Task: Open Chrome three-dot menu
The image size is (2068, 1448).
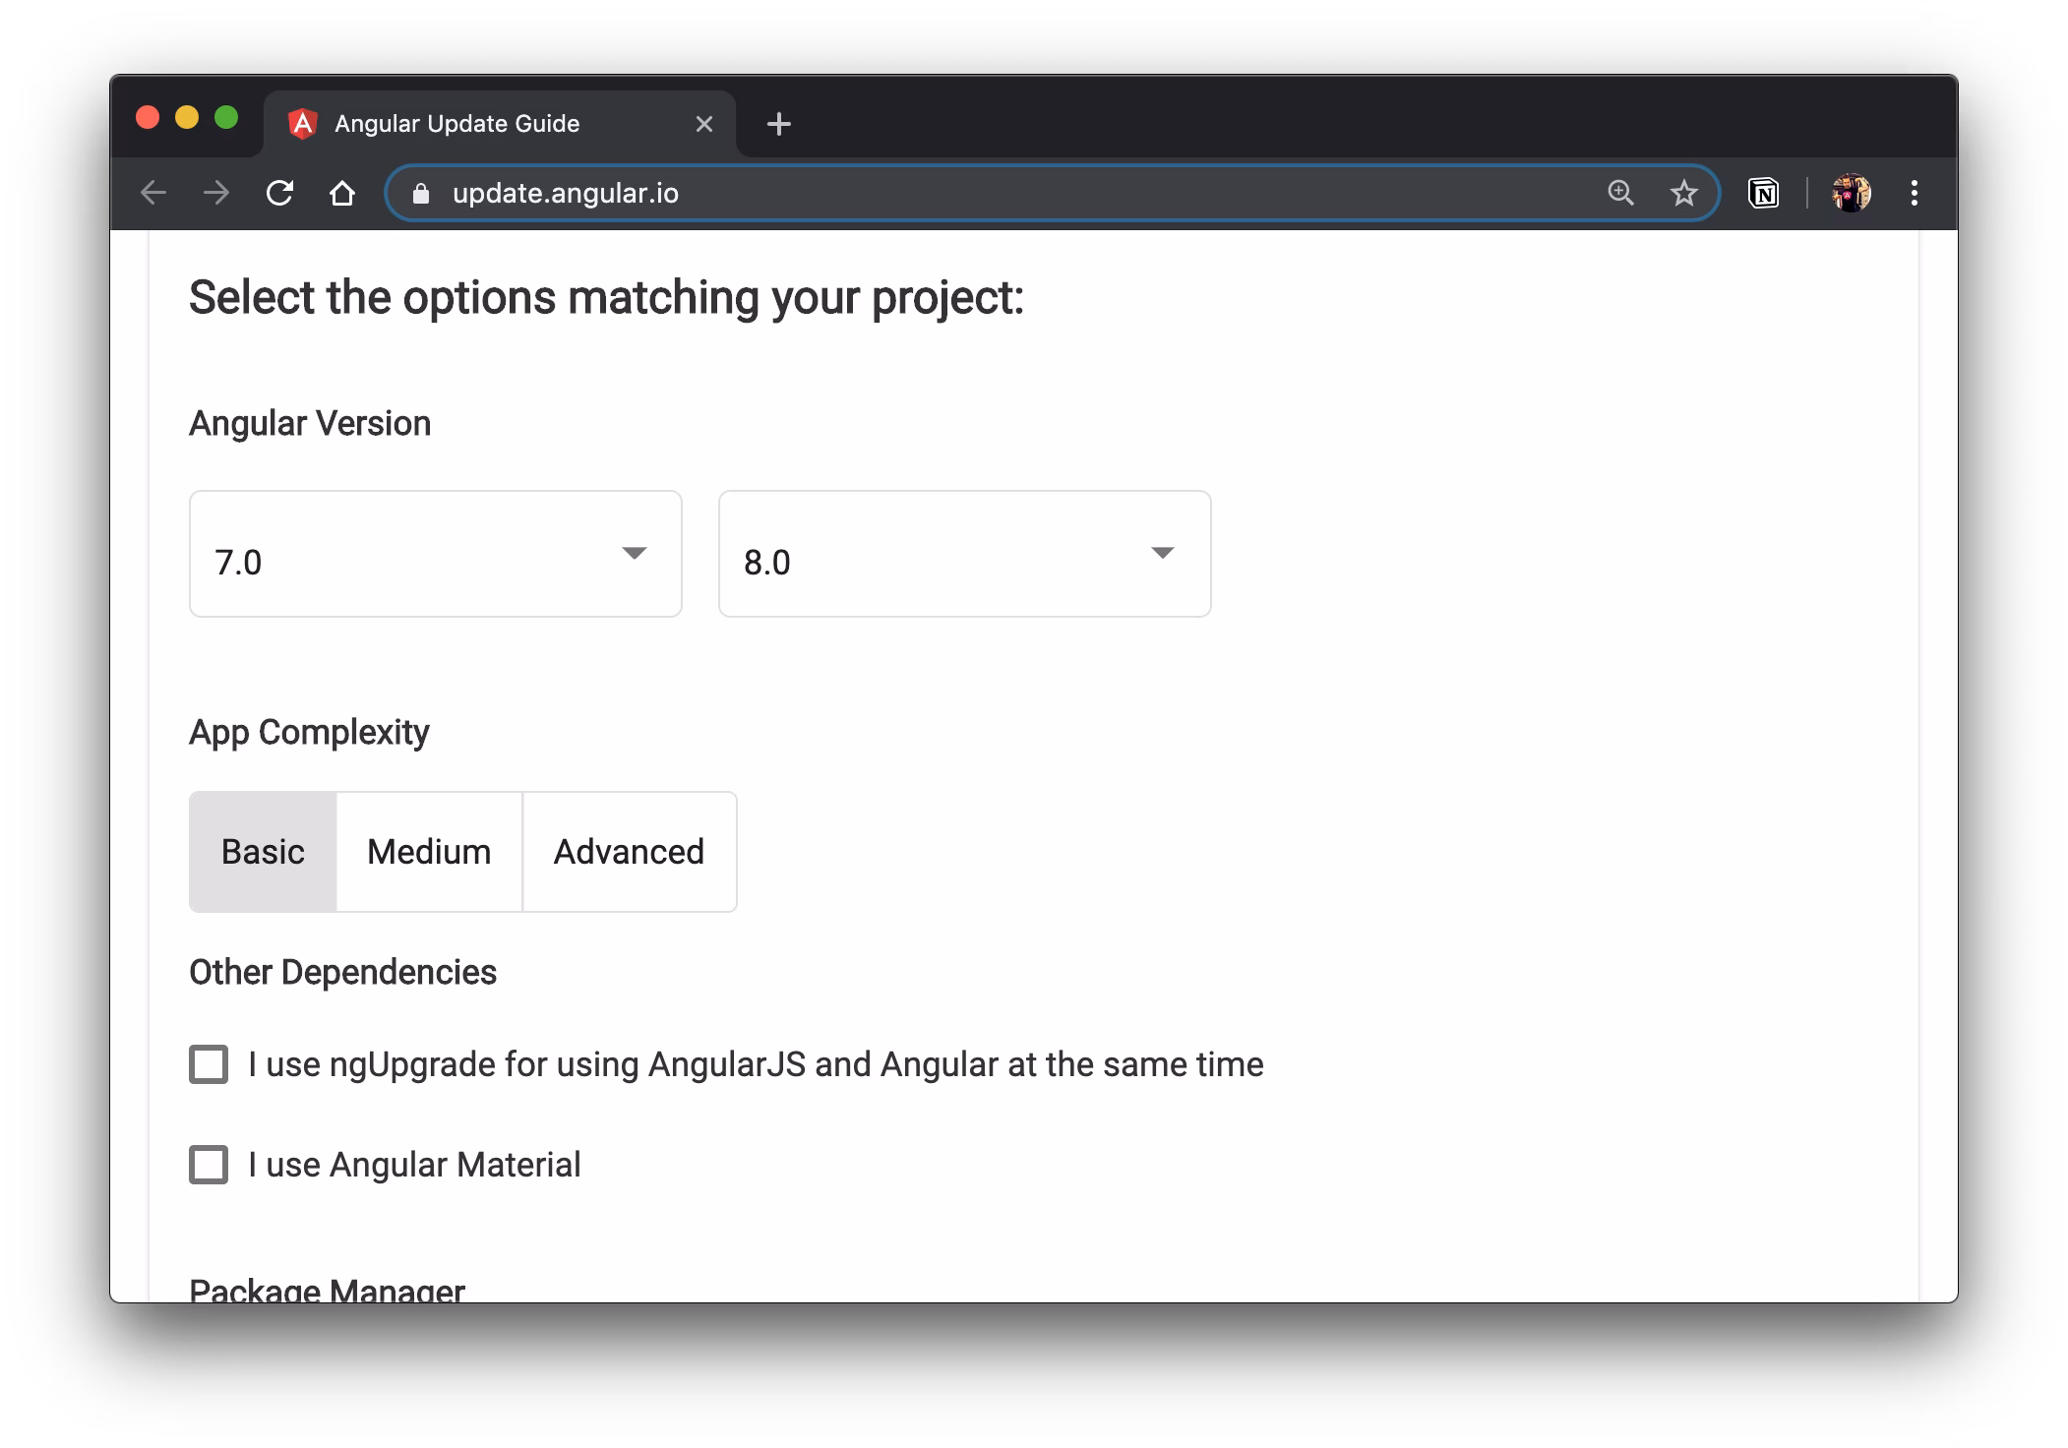Action: coord(1914,193)
